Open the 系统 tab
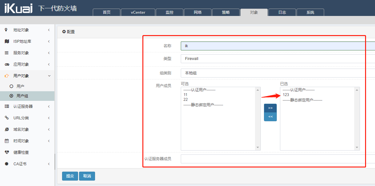Image resolution: width=375 pixels, height=186 pixels. (x=310, y=12)
